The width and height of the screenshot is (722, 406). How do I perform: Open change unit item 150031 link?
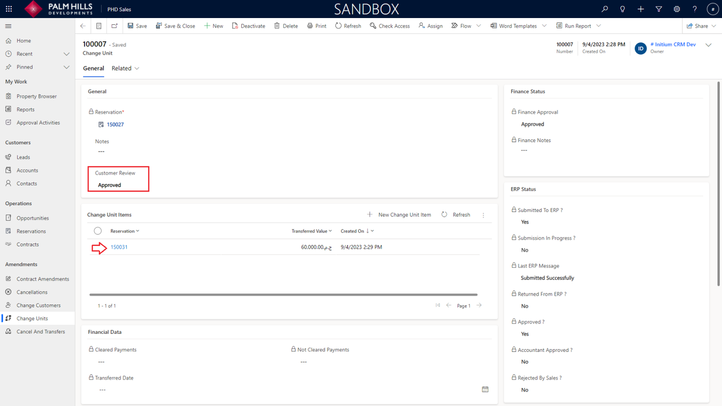pos(119,247)
